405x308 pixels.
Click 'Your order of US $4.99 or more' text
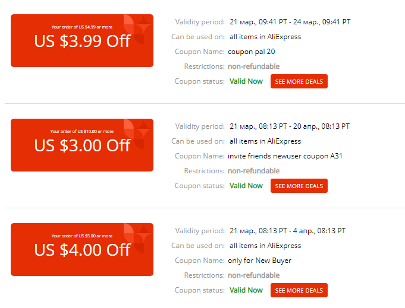[82, 27]
